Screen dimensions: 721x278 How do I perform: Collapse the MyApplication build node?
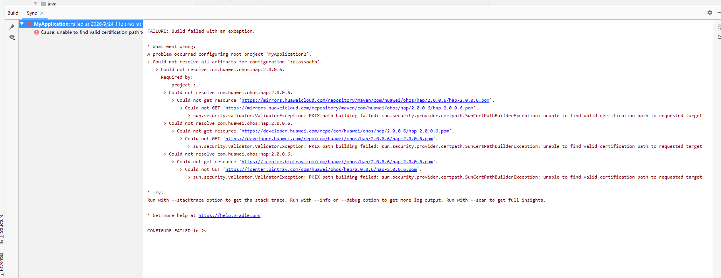(x=22, y=24)
